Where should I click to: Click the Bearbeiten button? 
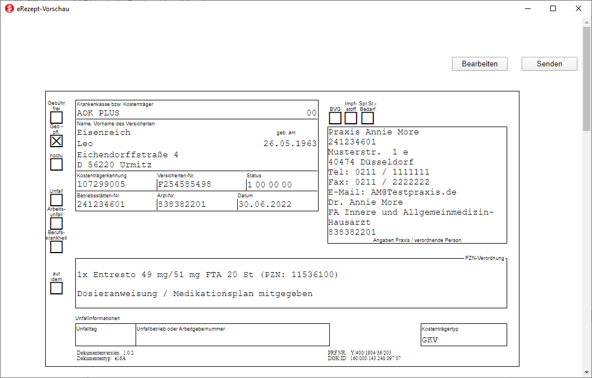pos(479,64)
